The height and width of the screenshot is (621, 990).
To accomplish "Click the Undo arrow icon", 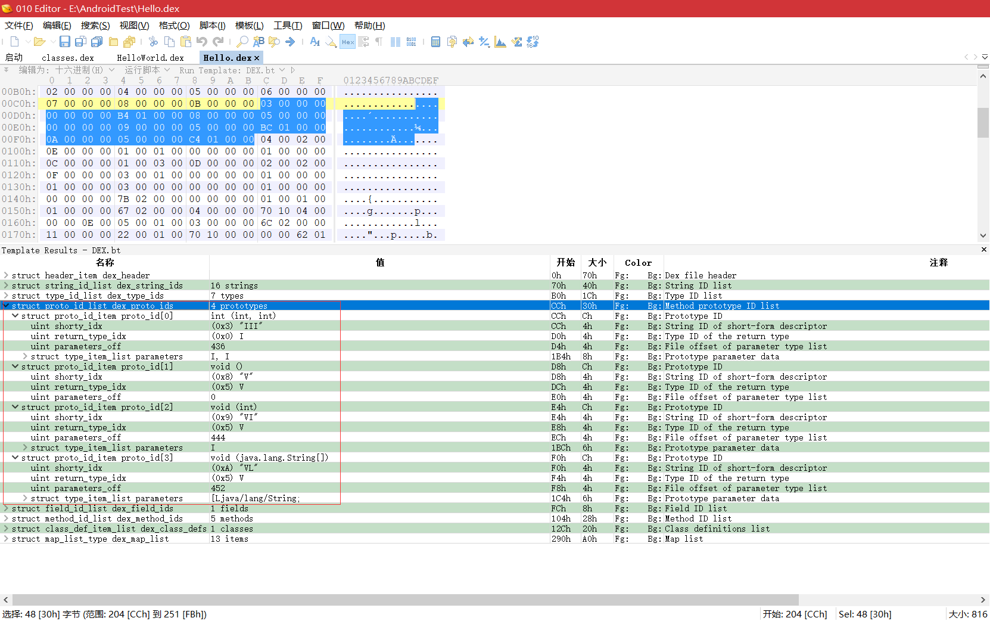I will click(x=202, y=42).
